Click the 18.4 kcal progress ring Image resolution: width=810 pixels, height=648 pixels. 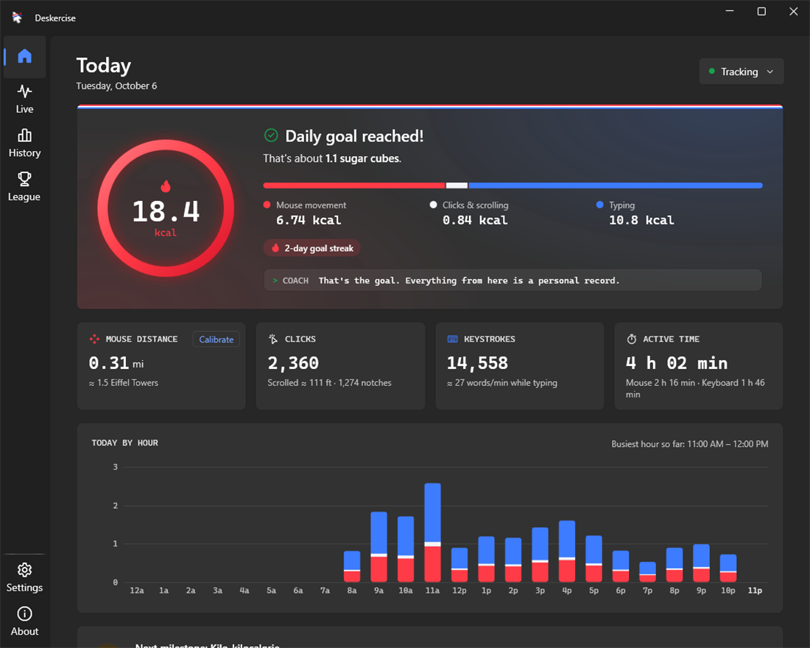(x=166, y=208)
